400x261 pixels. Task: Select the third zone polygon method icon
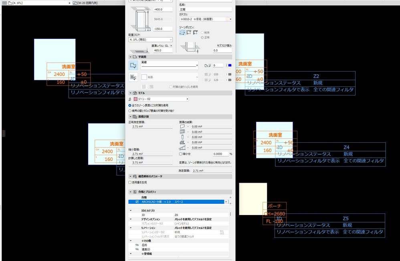tap(196, 32)
